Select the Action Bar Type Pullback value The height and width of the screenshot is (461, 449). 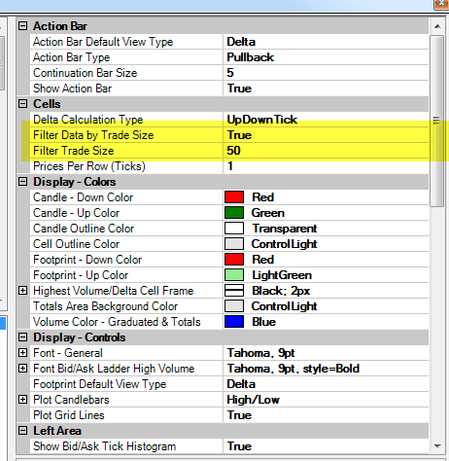(326, 57)
